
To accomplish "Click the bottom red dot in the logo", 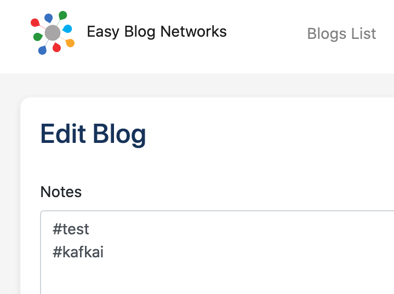I will pos(56,48).
